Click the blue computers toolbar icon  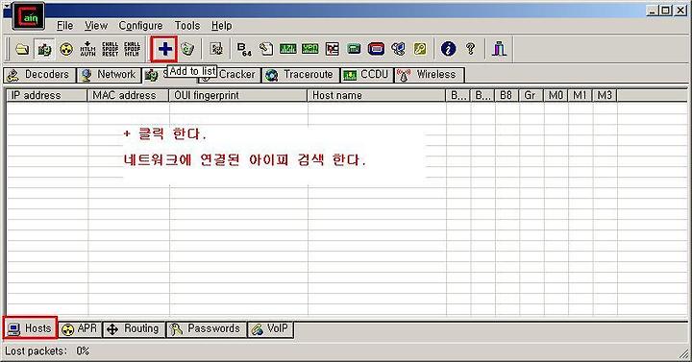(398, 49)
